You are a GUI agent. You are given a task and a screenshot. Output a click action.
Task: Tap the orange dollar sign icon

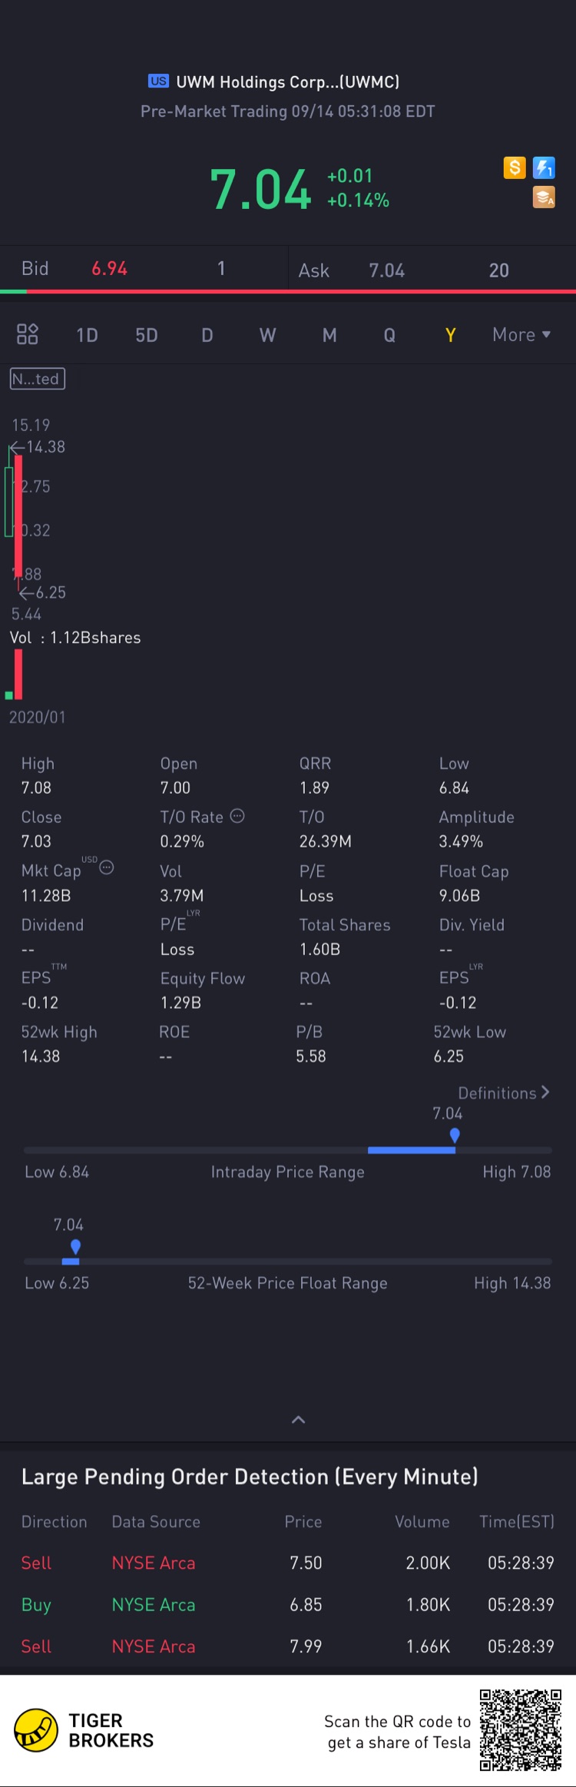click(515, 167)
